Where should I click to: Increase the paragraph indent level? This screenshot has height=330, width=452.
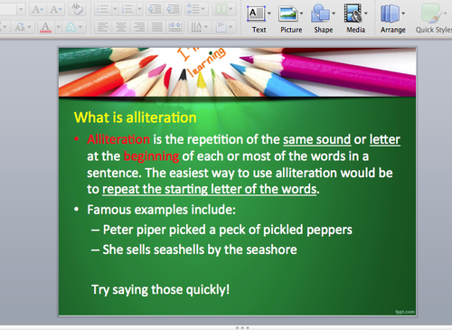click(173, 9)
